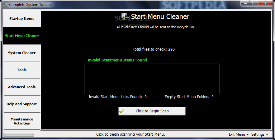Select the Start Menu Cleaner tab
Screen dimensions: 275x140
click(22, 36)
